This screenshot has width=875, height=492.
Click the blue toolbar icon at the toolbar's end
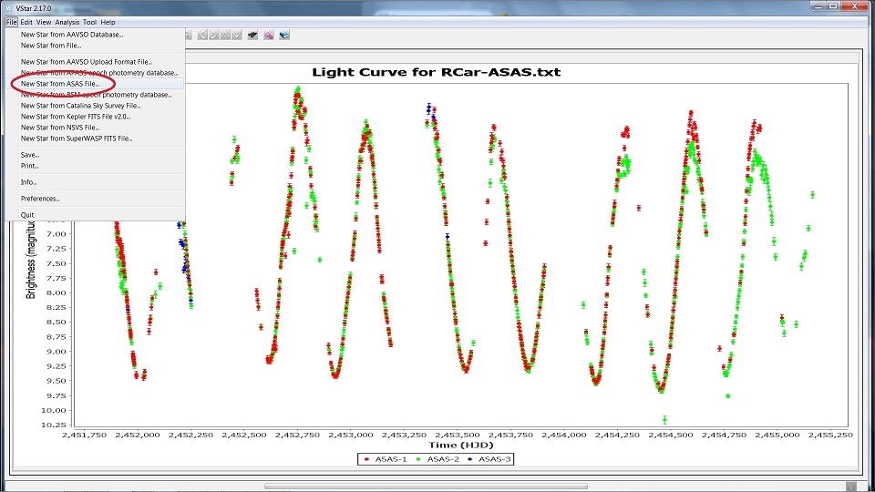284,36
